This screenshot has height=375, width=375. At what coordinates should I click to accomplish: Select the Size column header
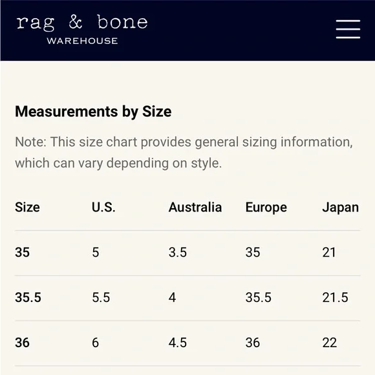click(x=27, y=207)
